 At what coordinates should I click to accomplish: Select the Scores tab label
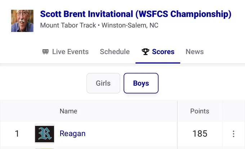(x=163, y=52)
